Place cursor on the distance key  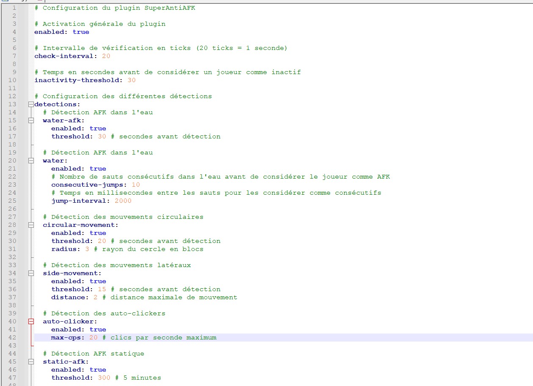click(68, 297)
